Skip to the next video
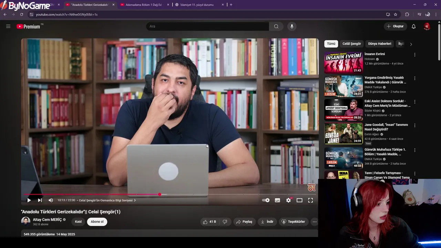Viewport: 441px width, 248px height. 40,200
